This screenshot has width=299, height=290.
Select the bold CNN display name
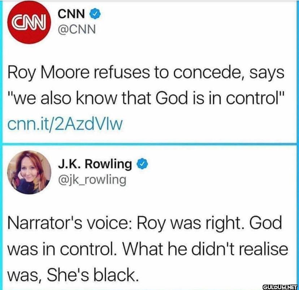coord(71,14)
